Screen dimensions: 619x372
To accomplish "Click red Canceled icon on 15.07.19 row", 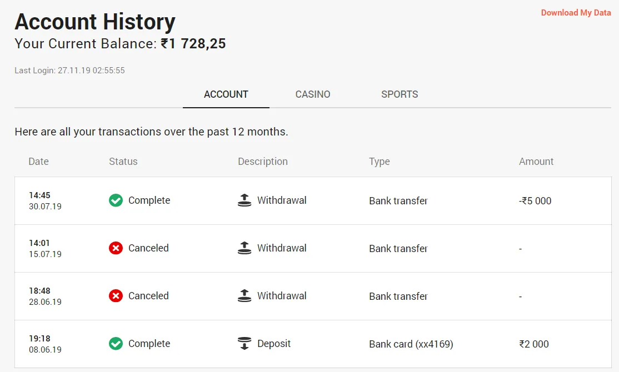I will tap(116, 248).
